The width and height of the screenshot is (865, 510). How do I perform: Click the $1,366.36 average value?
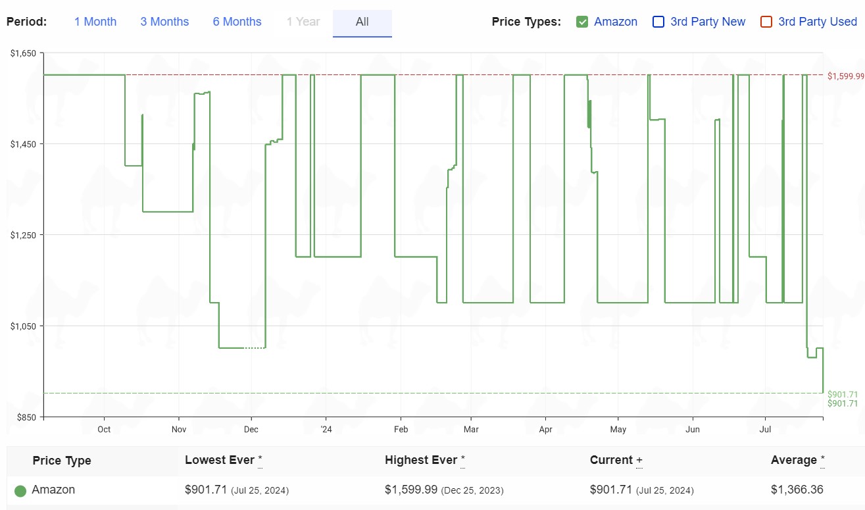[797, 490]
